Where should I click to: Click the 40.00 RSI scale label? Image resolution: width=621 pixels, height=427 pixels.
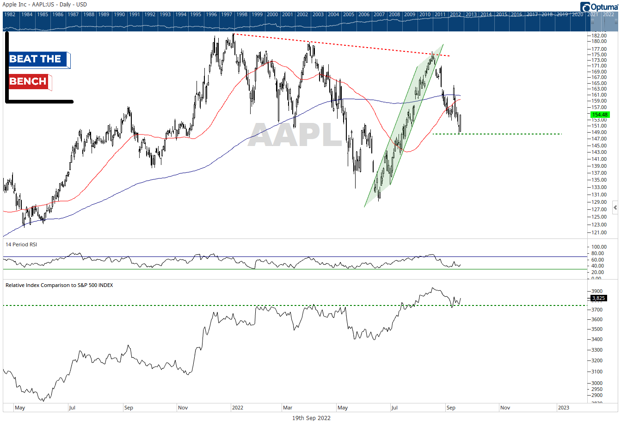(597, 266)
